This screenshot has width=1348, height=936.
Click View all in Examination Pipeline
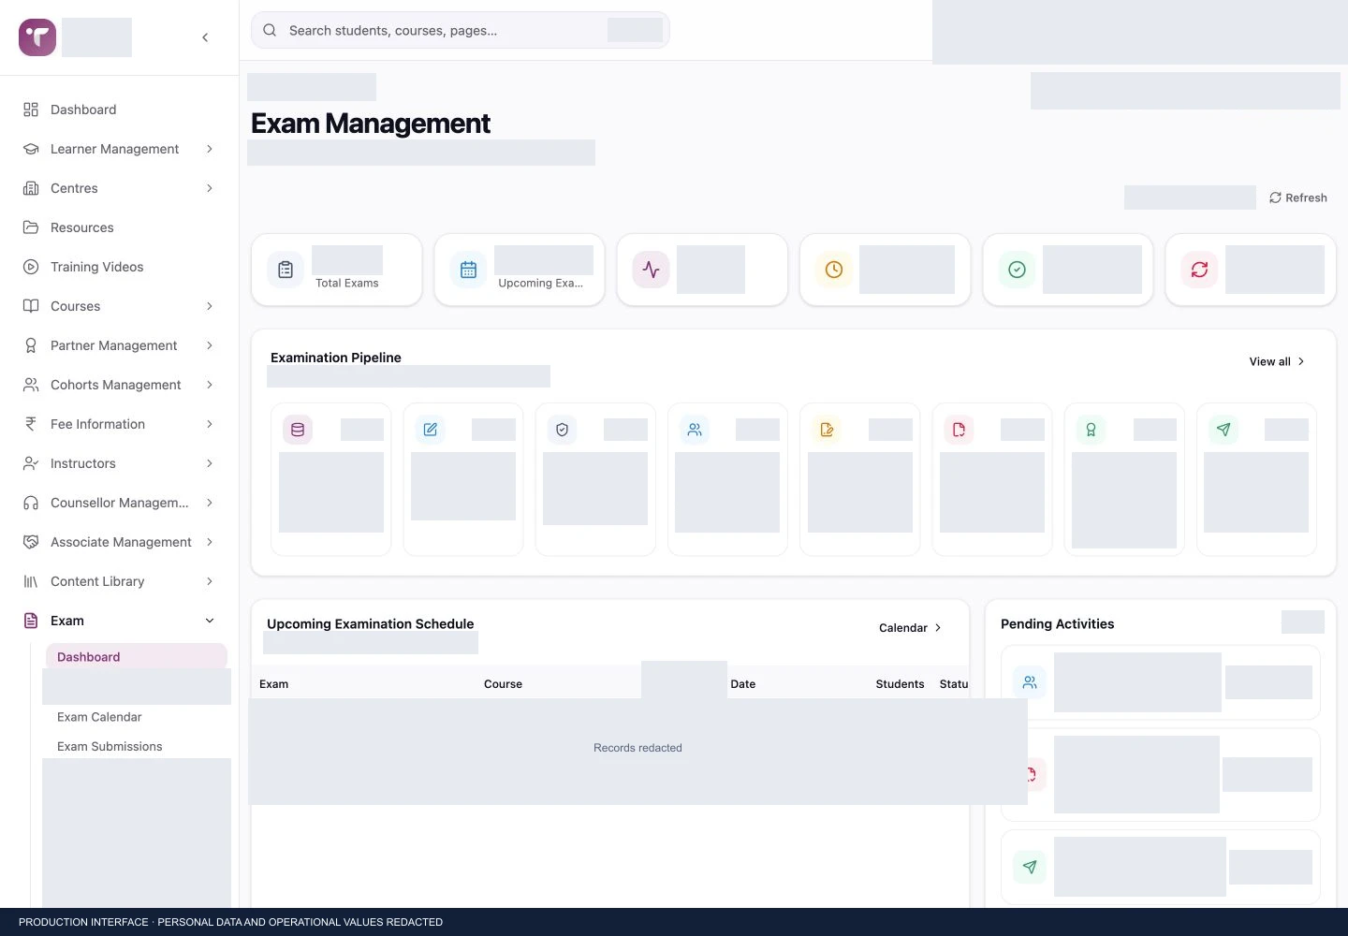[1277, 361]
